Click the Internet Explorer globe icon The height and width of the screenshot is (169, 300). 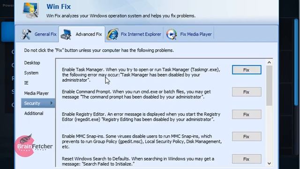[x=112, y=34]
